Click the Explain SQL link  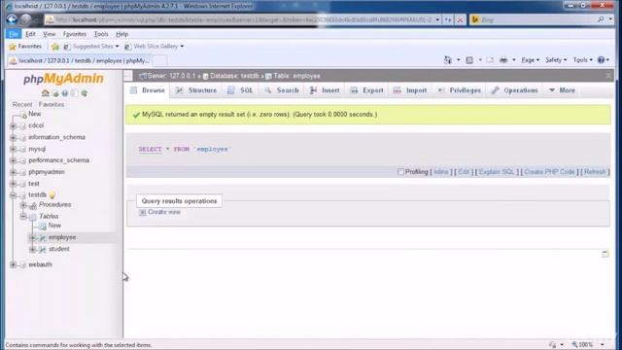[x=497, y=172]
